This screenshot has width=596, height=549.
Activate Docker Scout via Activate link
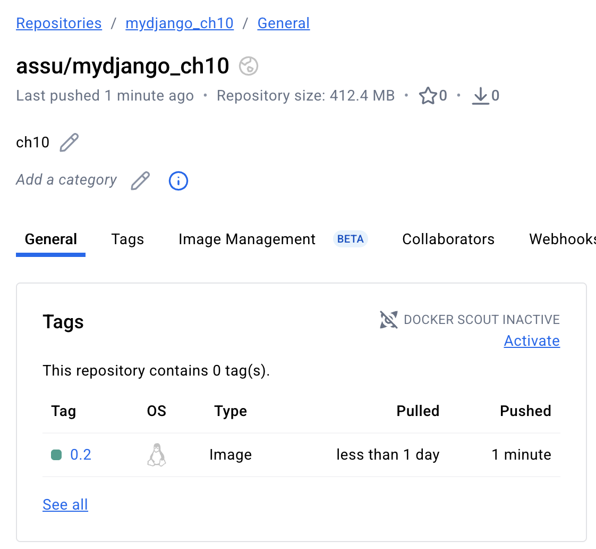(x=532, y=341)
